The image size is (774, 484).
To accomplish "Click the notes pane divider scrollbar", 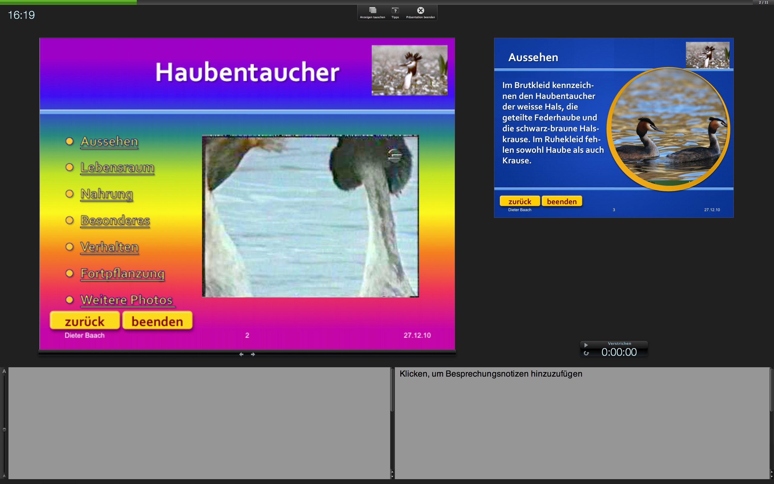I will tap(392, 391).
